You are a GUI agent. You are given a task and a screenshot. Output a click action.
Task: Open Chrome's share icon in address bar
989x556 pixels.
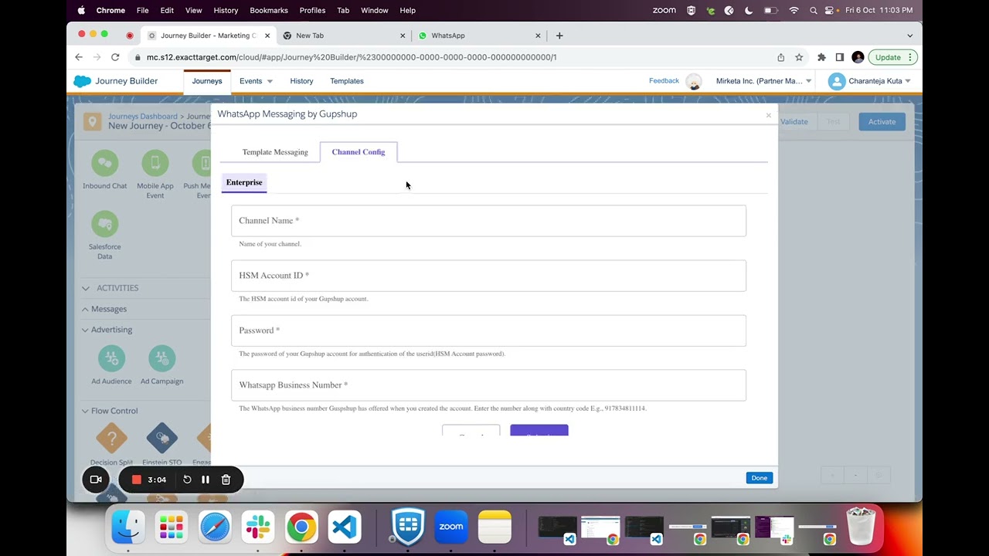pyautogui.click(x=780, y=57)
